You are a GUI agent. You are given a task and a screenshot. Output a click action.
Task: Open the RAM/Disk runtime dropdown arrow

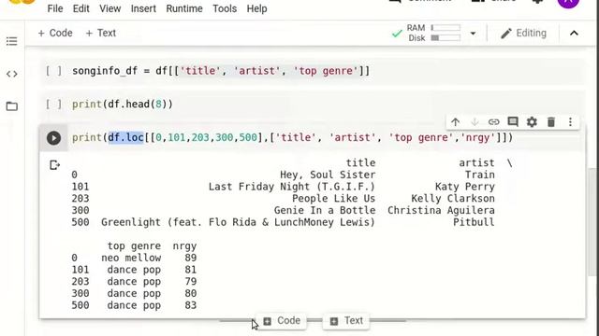click(473, 34)
